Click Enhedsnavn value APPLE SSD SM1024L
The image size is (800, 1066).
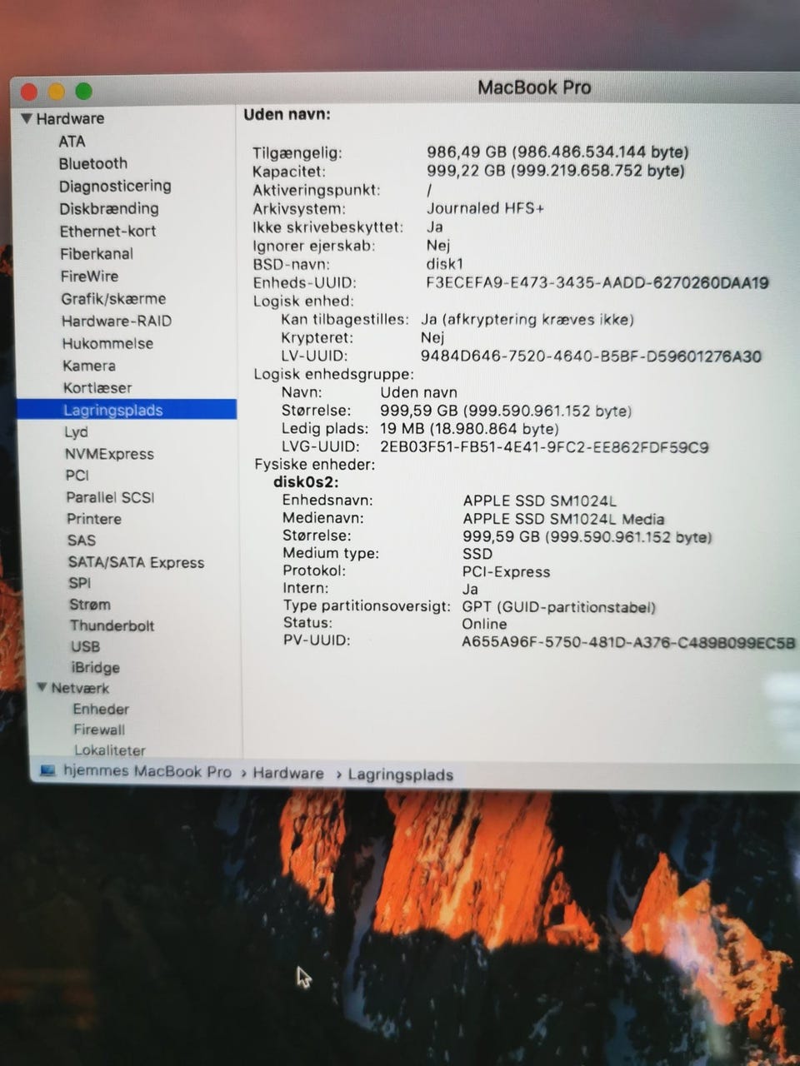tap(539, 501)
